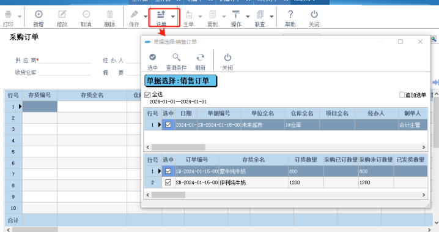The height and width of the screenshot is (232, 439).
Task: Open 查询条件 magnifier search icon
Action: click(176, 57)
